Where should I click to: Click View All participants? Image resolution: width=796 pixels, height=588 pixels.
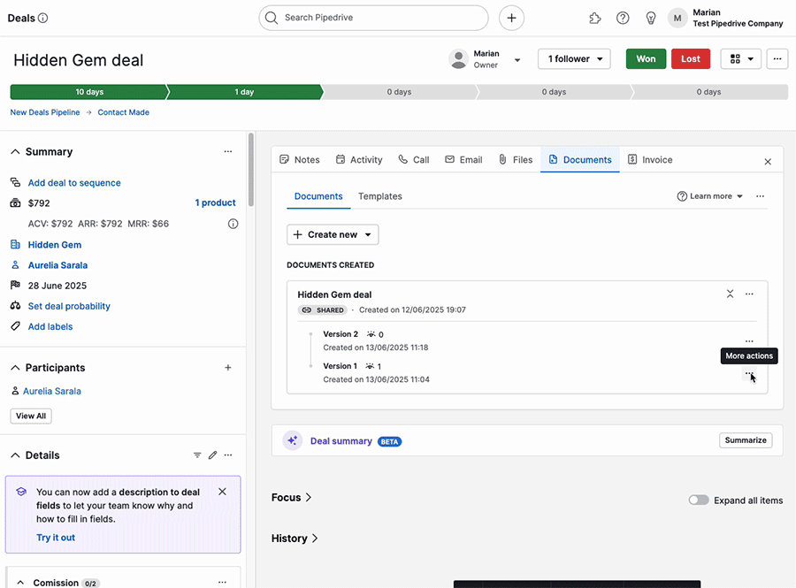coord(30,416)
